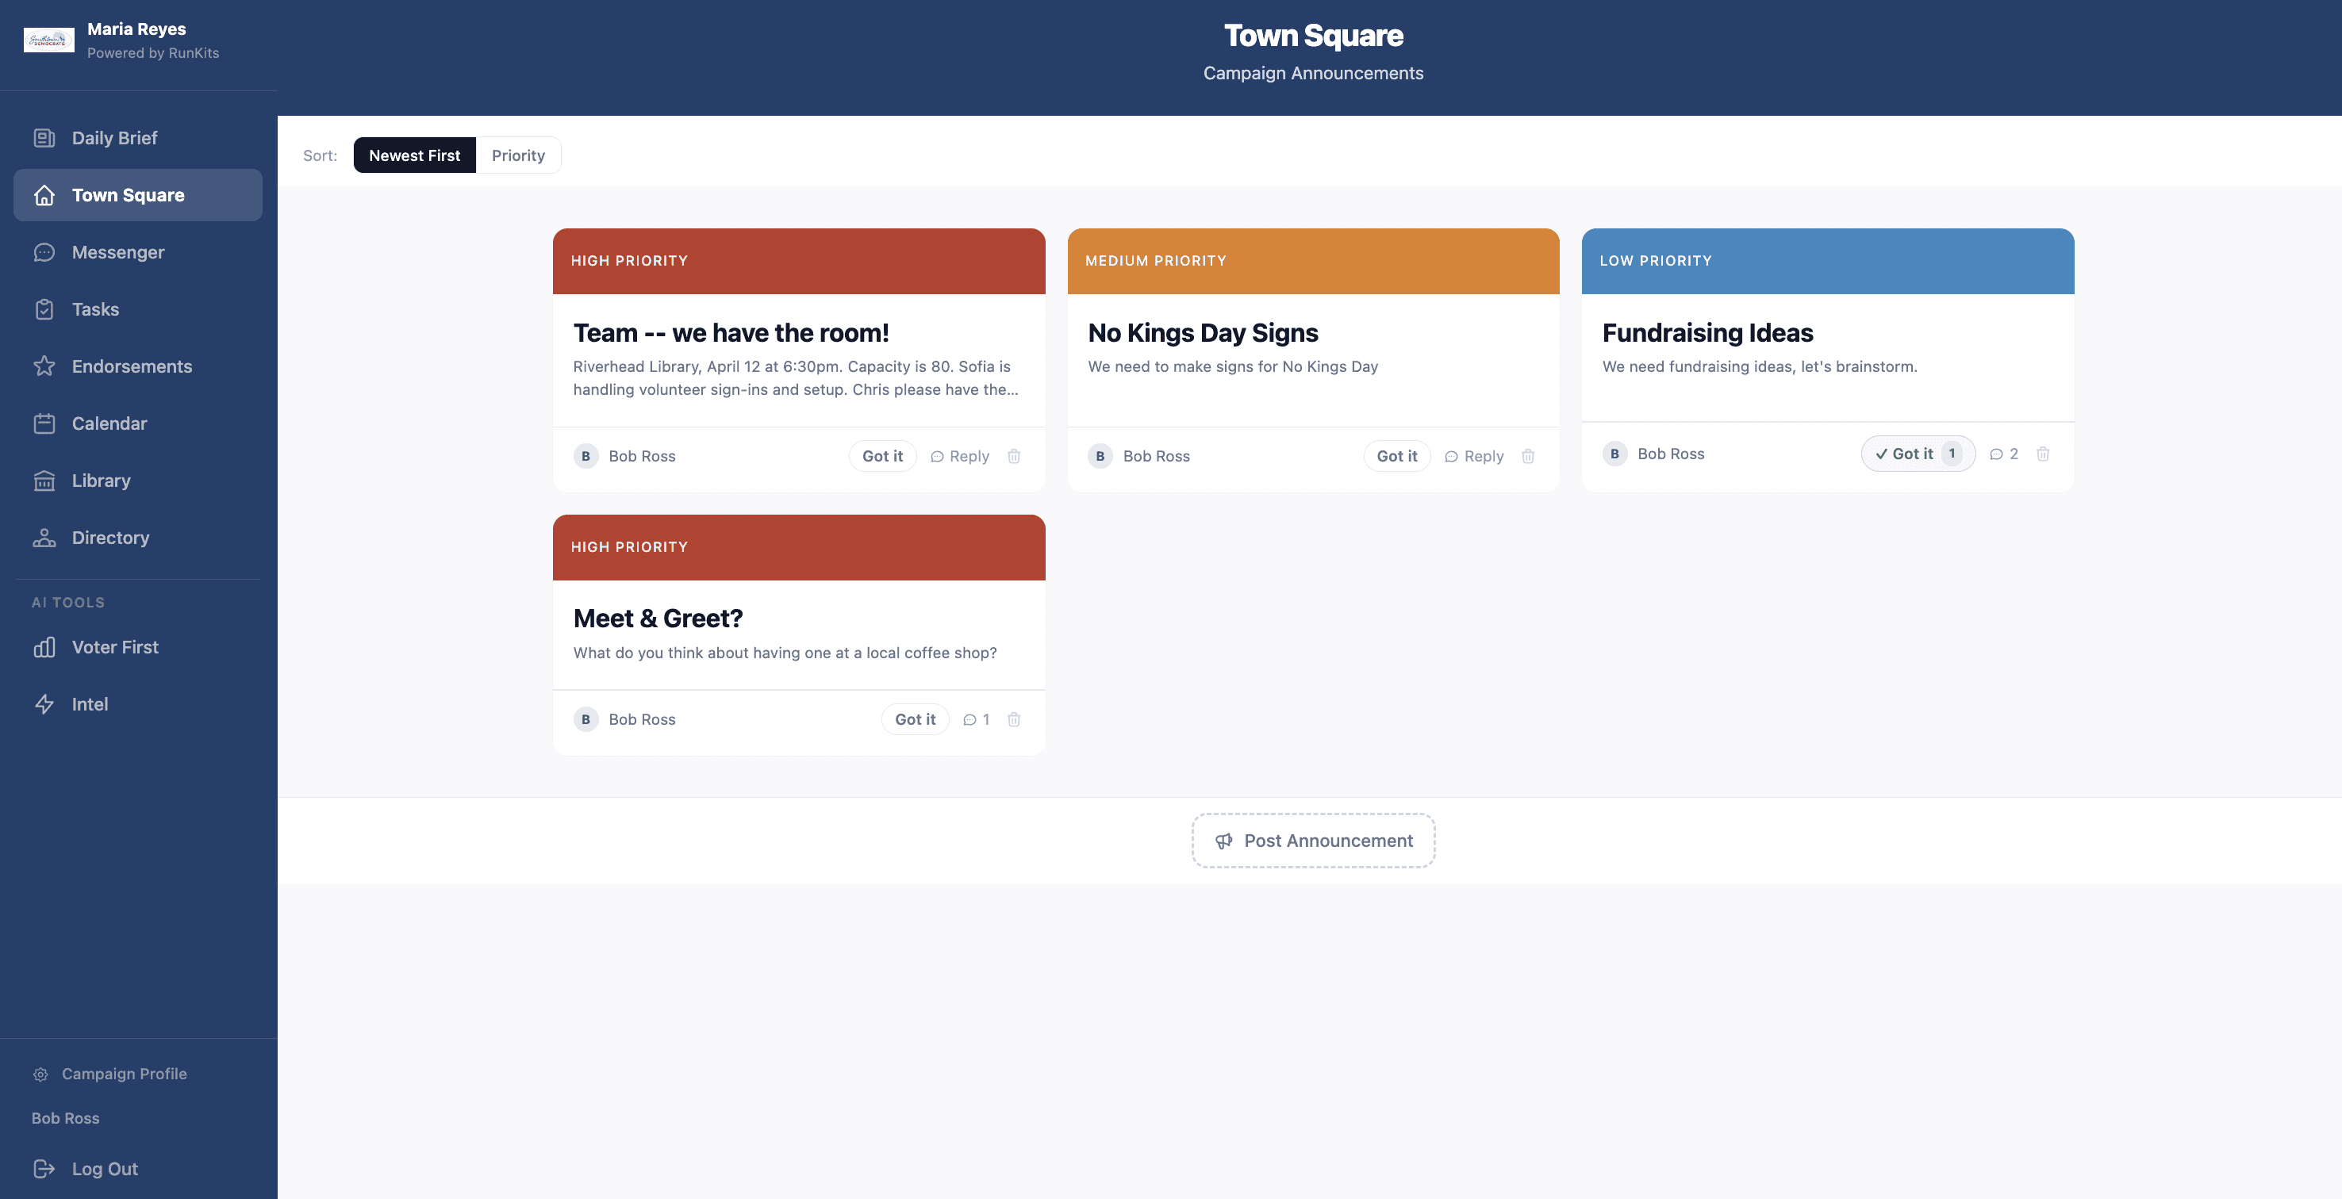
Task: Reply to No Kings Day Signs post
Action: pos(1474,456)
